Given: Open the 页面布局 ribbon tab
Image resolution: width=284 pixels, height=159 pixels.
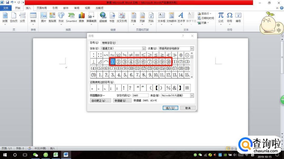Looking at the screenshot, I should pyautogui.click(x=42, y=8).
